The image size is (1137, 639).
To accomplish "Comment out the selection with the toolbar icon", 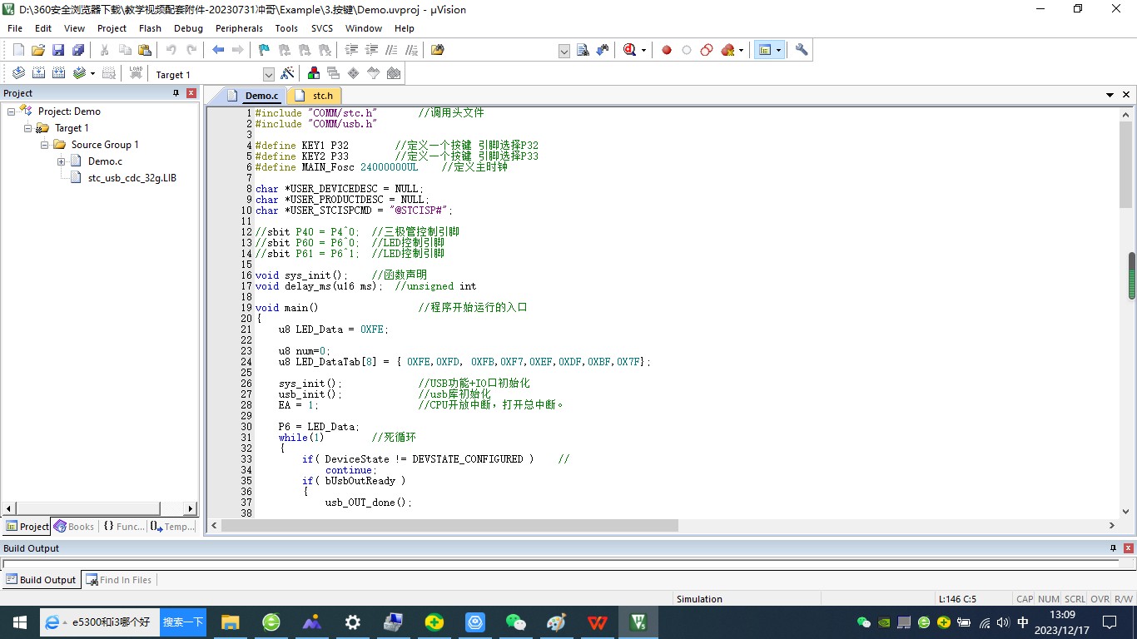I will pos(391,50).
